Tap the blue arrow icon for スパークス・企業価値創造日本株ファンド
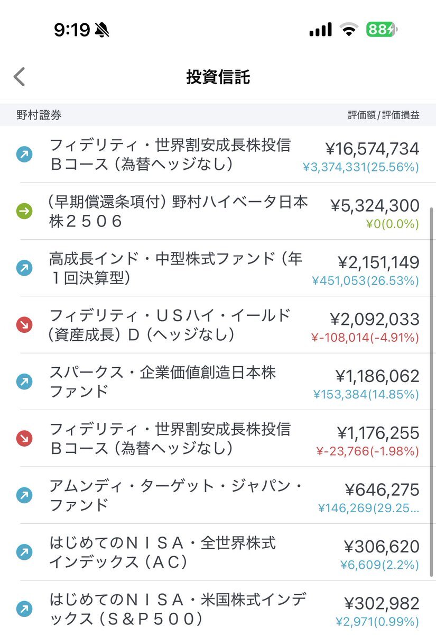Viewport: 436px width, 635px height. point(24,382)
